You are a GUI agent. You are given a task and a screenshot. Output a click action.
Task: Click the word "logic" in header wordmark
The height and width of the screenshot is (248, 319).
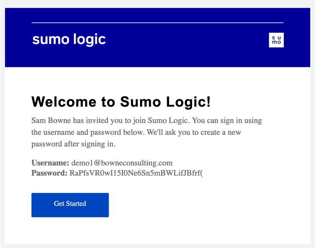coord(89,40)
